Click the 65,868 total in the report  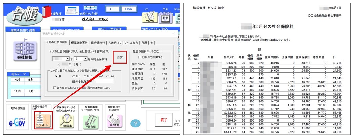[x=337, y=85]
